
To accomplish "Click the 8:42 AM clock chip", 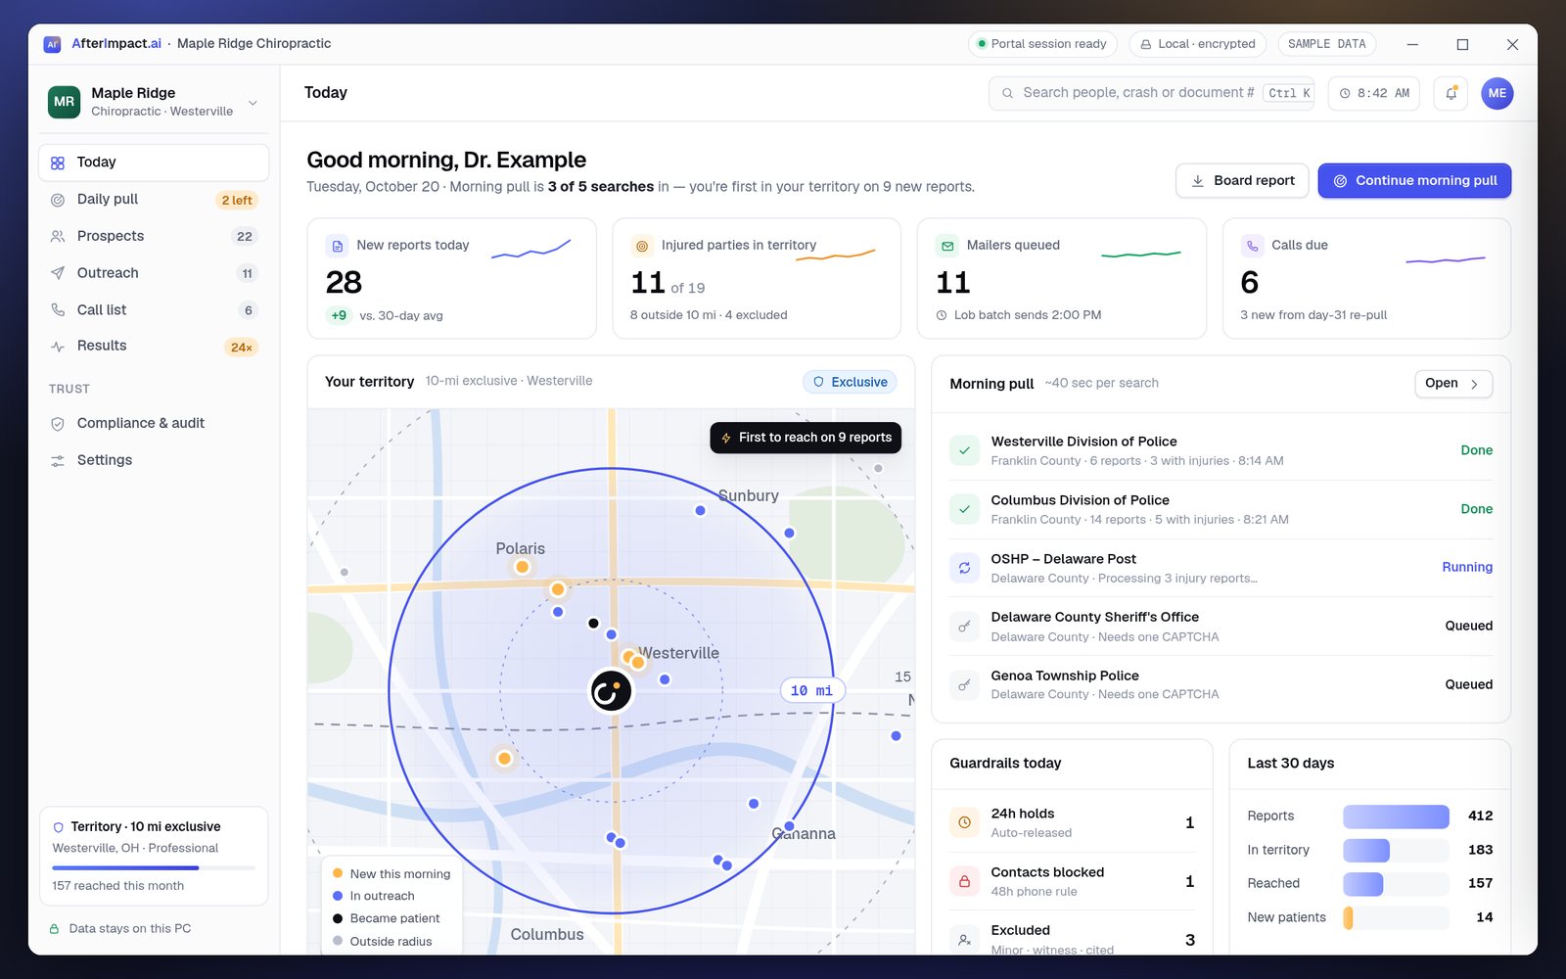I will pyautogui.click(x=1374, y=93).
